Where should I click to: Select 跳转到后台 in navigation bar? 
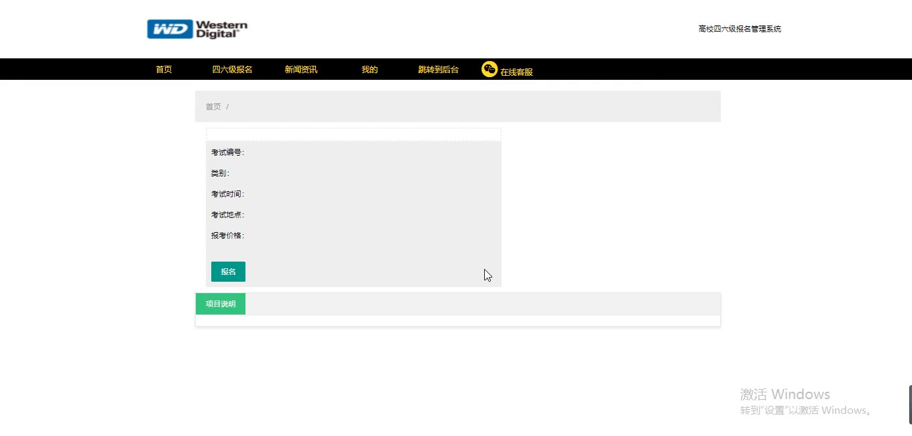coord(439,69)
